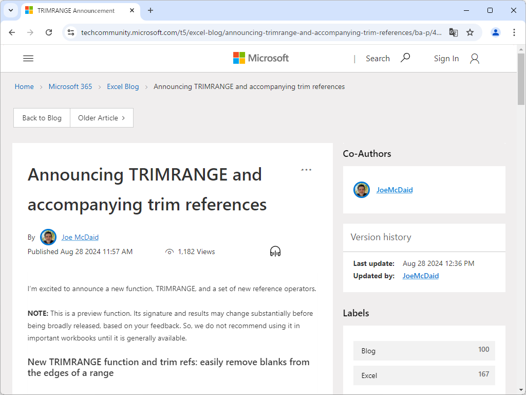Click the Labels heading
Viewport: 526px width, 395px height.
tap(356, 313)
